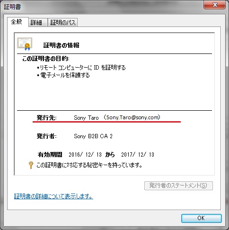Click the golden private key icon
The image size is (229, 230).
click(x=31, y=165)
